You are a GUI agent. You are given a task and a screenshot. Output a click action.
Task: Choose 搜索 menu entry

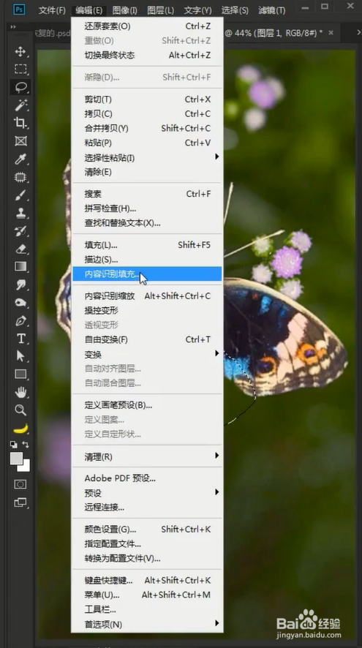(147, 194)
